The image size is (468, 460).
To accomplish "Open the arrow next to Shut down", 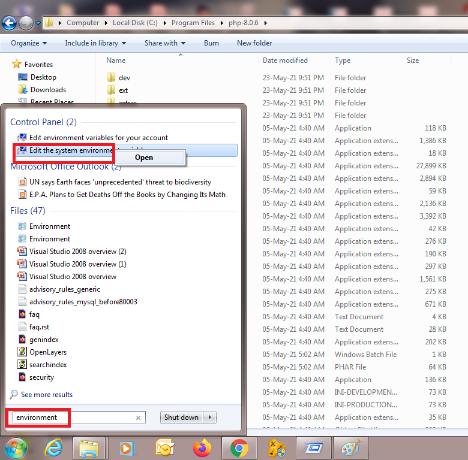I will [210, 417].
